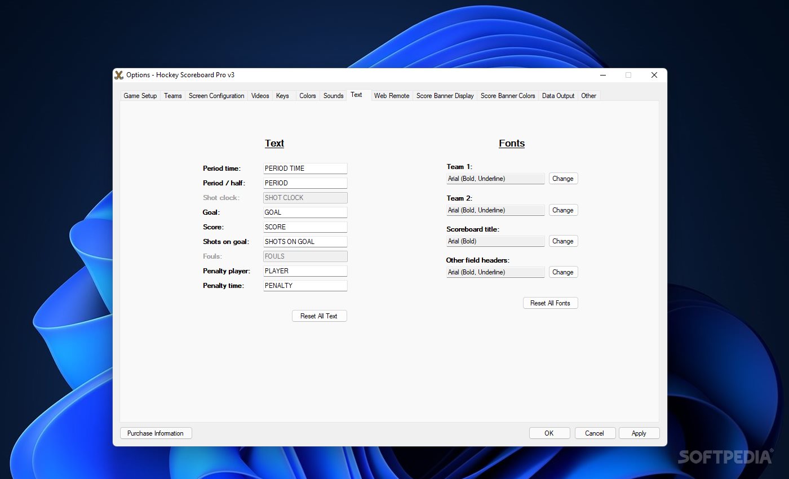789x479 pixels.
Task: Click the Fonts section heading
Action: [x=512, y=143]
